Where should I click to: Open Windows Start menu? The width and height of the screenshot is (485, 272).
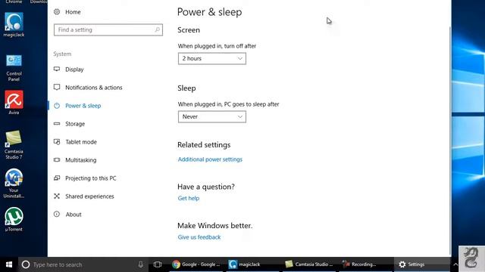click(9, 264)
